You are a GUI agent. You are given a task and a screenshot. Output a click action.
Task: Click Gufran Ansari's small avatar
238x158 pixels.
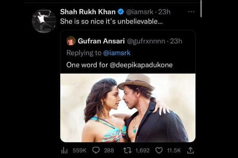[x=71, y=41]
